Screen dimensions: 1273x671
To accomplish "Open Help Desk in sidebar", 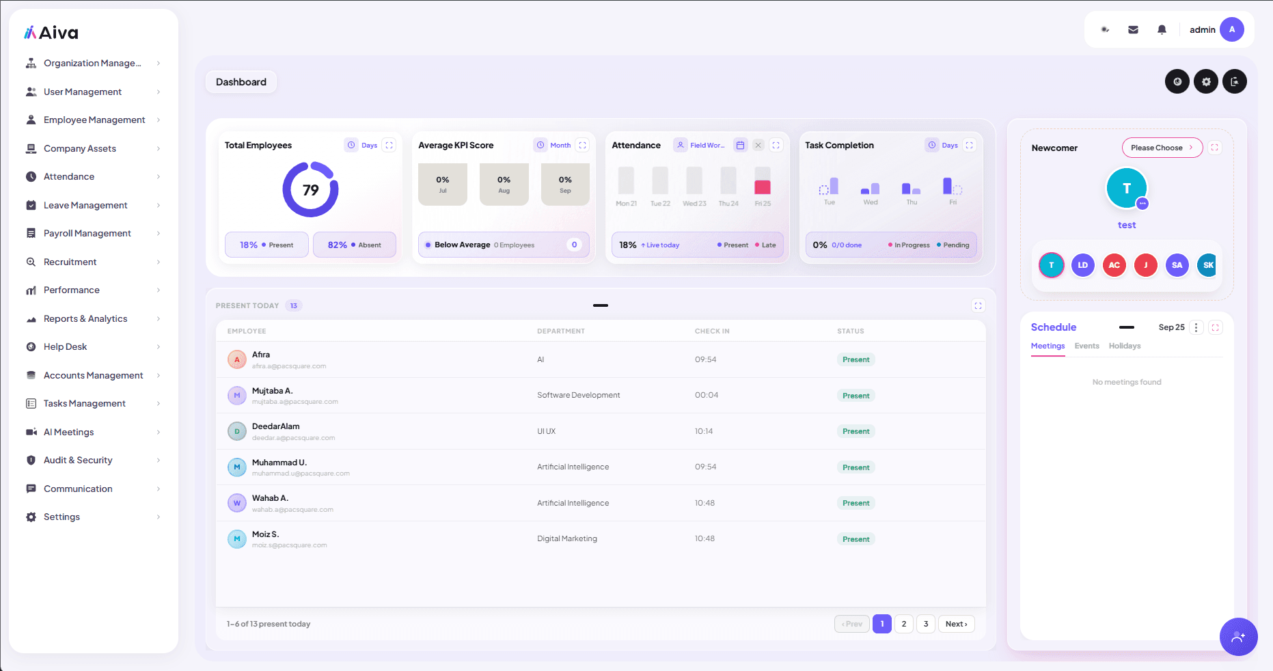I will (x=94, y=346).
